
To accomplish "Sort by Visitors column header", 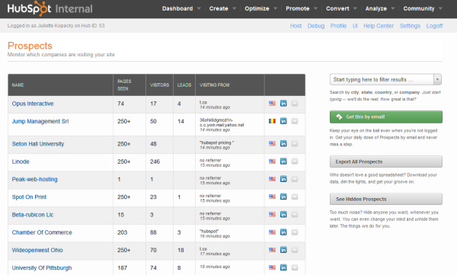I will click(x=159, y=85).
